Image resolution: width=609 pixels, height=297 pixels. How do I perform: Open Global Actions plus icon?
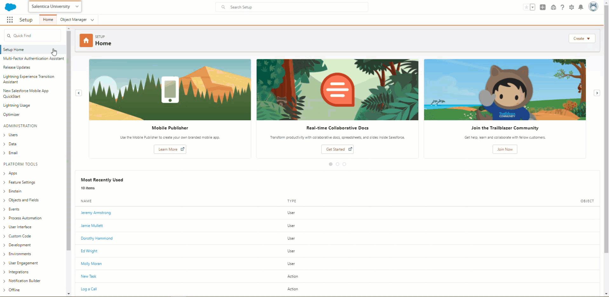(543, 7)
